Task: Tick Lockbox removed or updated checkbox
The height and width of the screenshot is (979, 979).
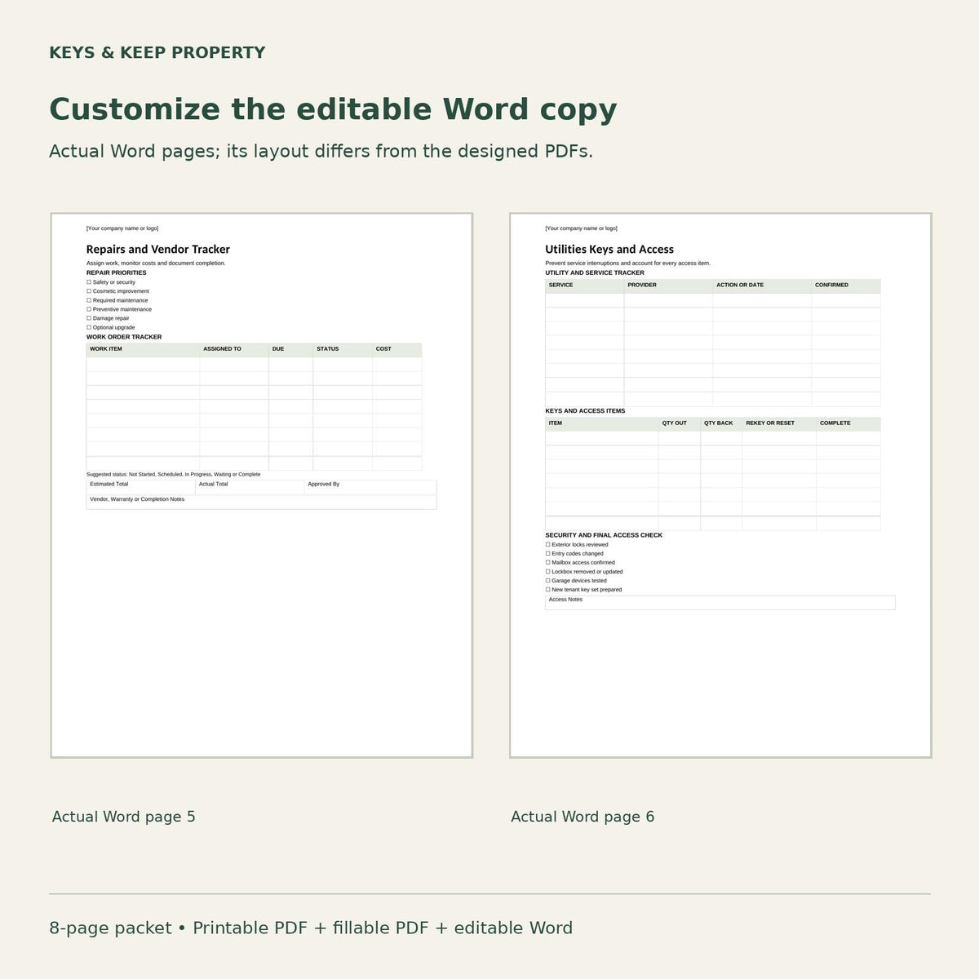Action: [x=548, y=571]
